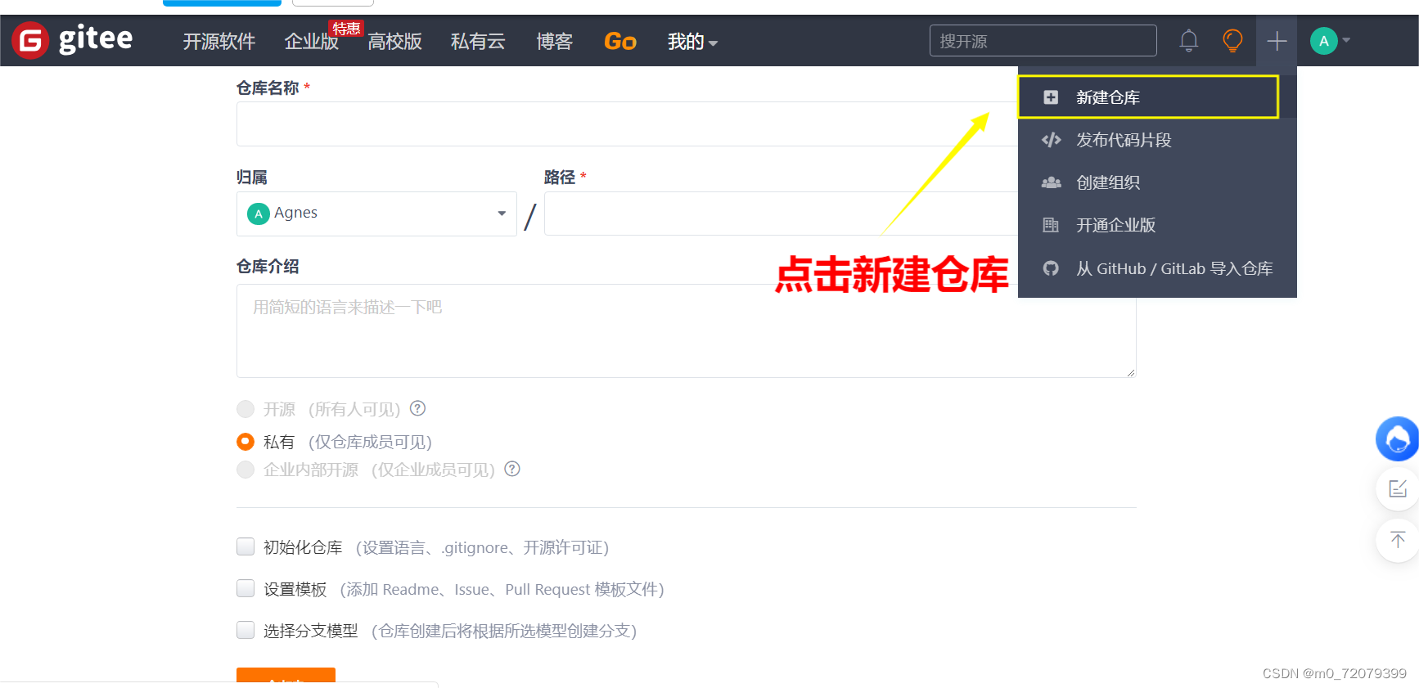This screenshot has width=1419, height=688.
Task: Click the floating feedback edit icon
Action: click(1398, 489)
